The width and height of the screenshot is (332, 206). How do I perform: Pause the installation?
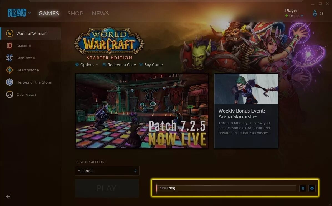[x=303, y=188]
